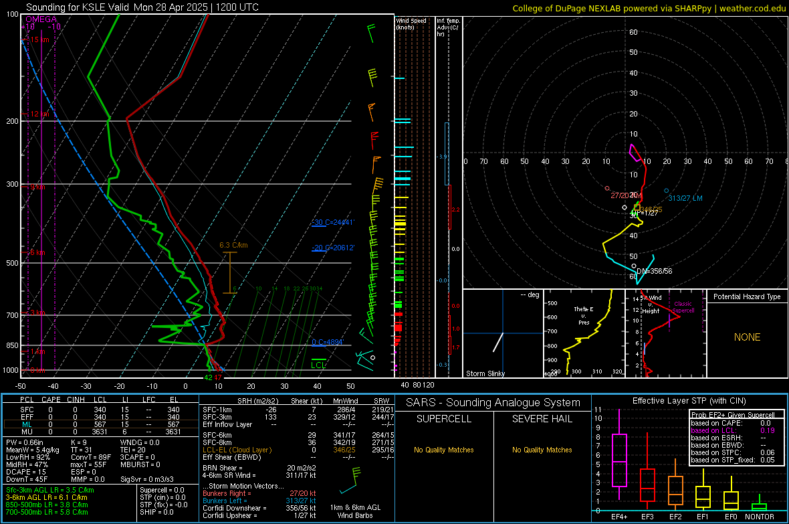
Task: Select the EFF parcel row label
Action: (x=27, y=417)
